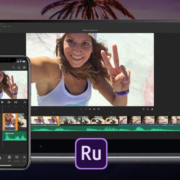Select the highlighted first clip on desktop timeline

point(45,121)
